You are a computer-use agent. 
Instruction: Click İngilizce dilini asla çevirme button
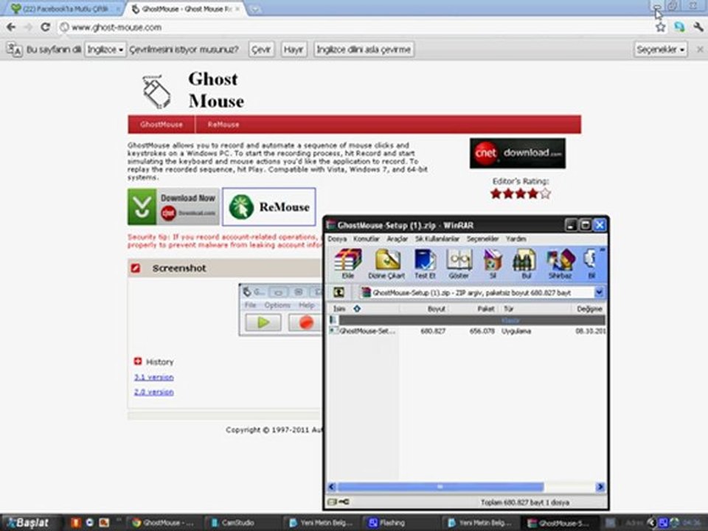(x=364, y=49)
